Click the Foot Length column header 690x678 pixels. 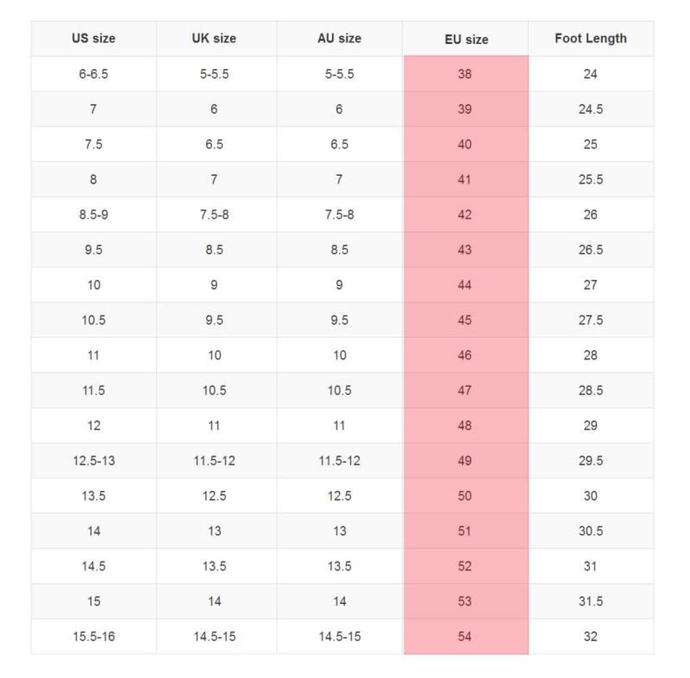point(590,38)
